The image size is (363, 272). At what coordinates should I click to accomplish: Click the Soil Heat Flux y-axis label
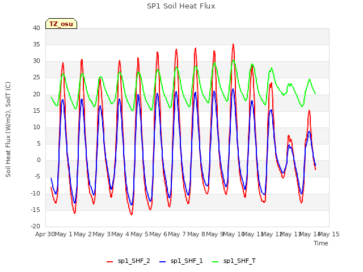point(8,129)
